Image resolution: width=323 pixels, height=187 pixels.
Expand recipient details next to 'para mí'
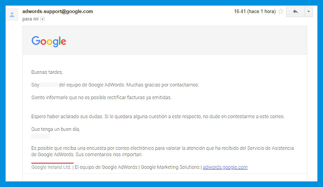click(x=43, y=19)
